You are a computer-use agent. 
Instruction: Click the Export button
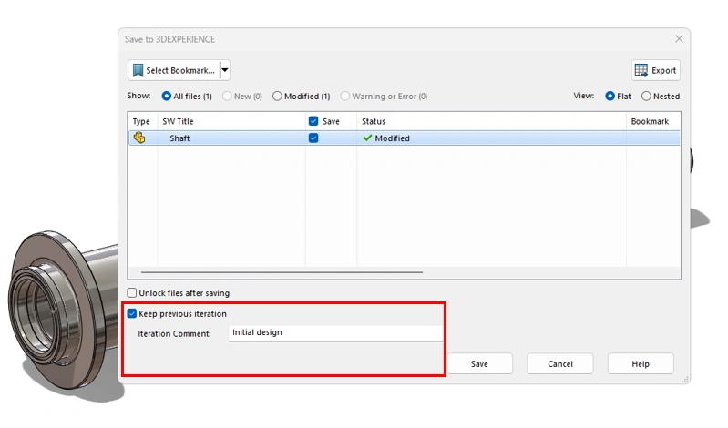click(x=656, y=70)
